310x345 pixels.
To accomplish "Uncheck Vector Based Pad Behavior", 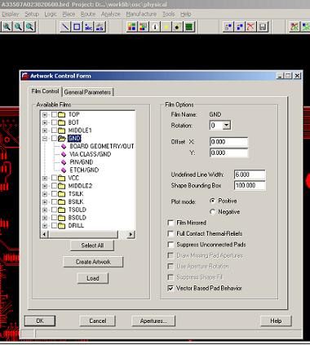I will click(170, 288).
